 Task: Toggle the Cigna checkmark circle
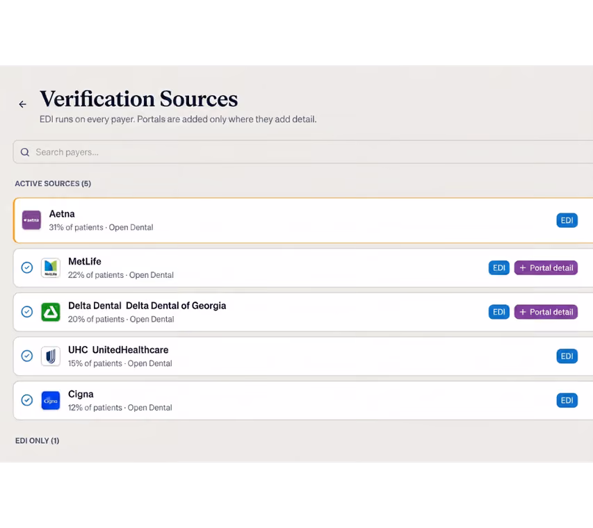click(x=27, y=400)
